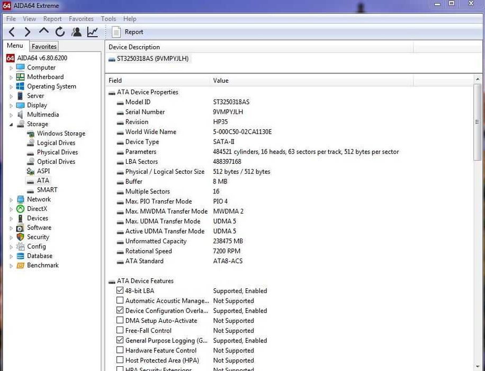This screenshot has height=371, width=485.
Task: Expand the Operating System node arrow
Action: tap(11, 87)
